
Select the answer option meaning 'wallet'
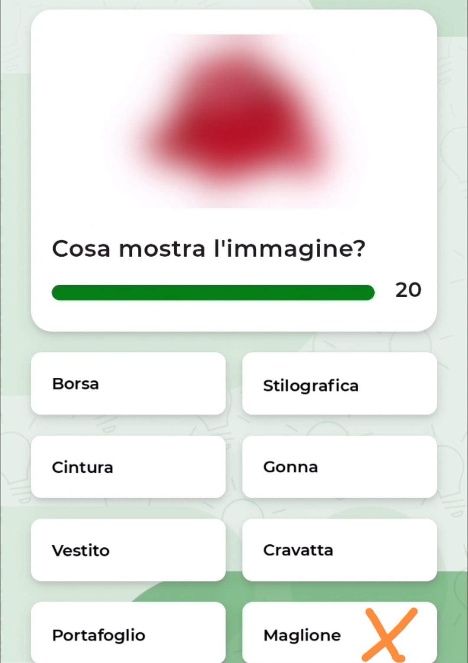pyautogui.click(x=128, y=634)
